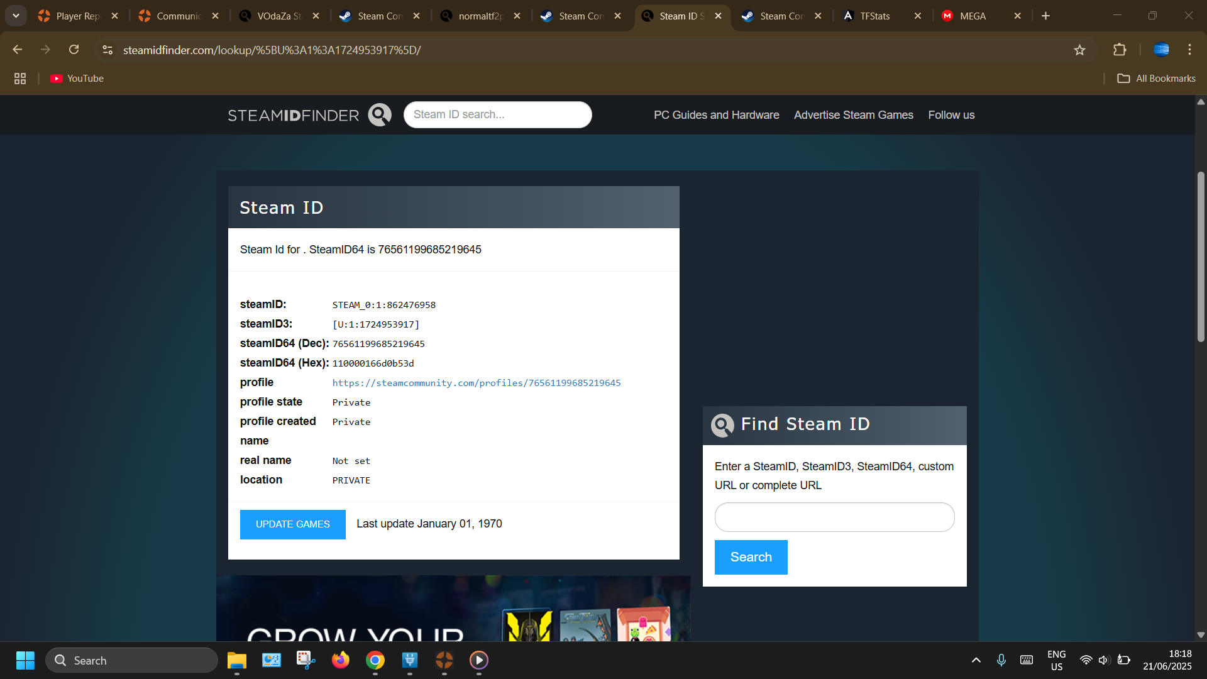
Task: Bookmark this page with the star icon
Action: tap(1079, 50)
